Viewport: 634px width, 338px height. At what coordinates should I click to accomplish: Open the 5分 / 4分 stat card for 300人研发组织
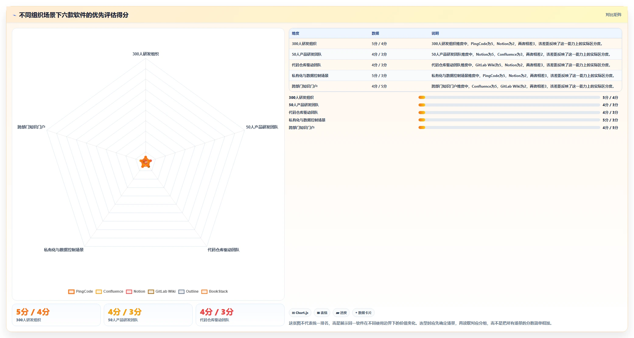click(x=56, y=315)
